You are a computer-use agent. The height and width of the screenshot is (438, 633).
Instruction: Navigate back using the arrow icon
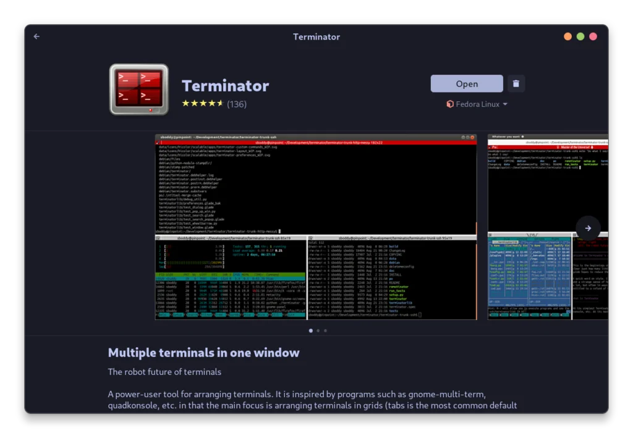click(x=36, y=36)
